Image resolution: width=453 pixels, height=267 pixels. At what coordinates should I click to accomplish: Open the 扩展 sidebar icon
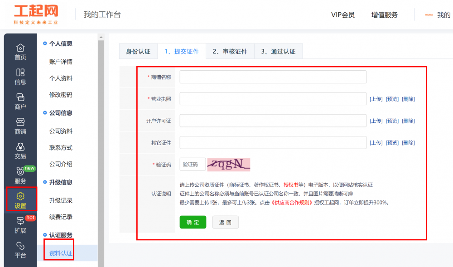(20, 225)
